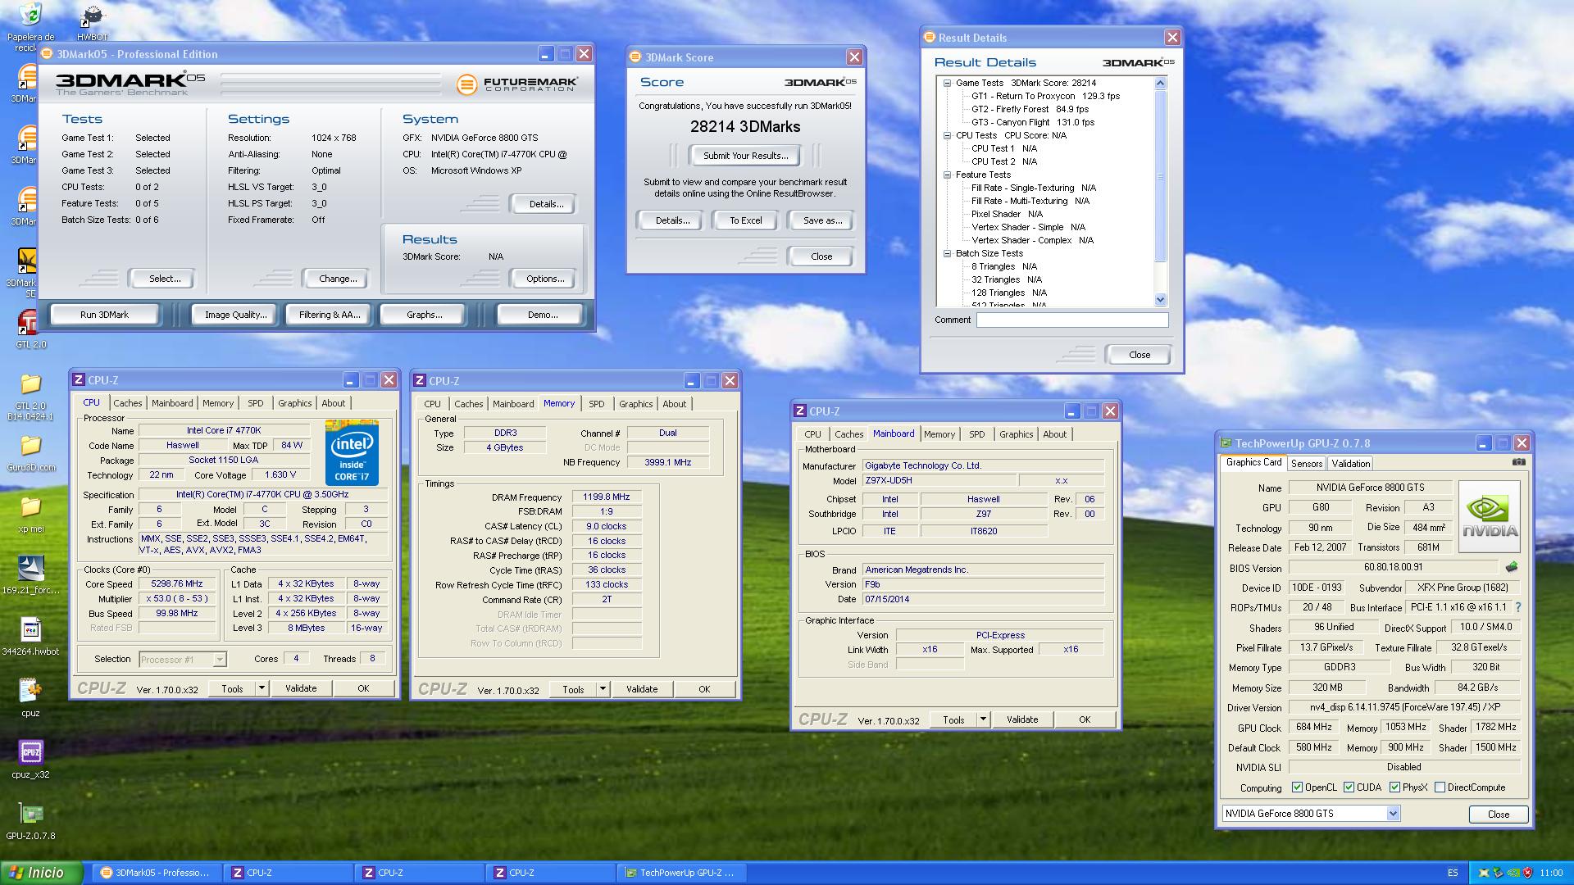Click the save BIOS icon in GPU-Z

[x=1512, y=567]
